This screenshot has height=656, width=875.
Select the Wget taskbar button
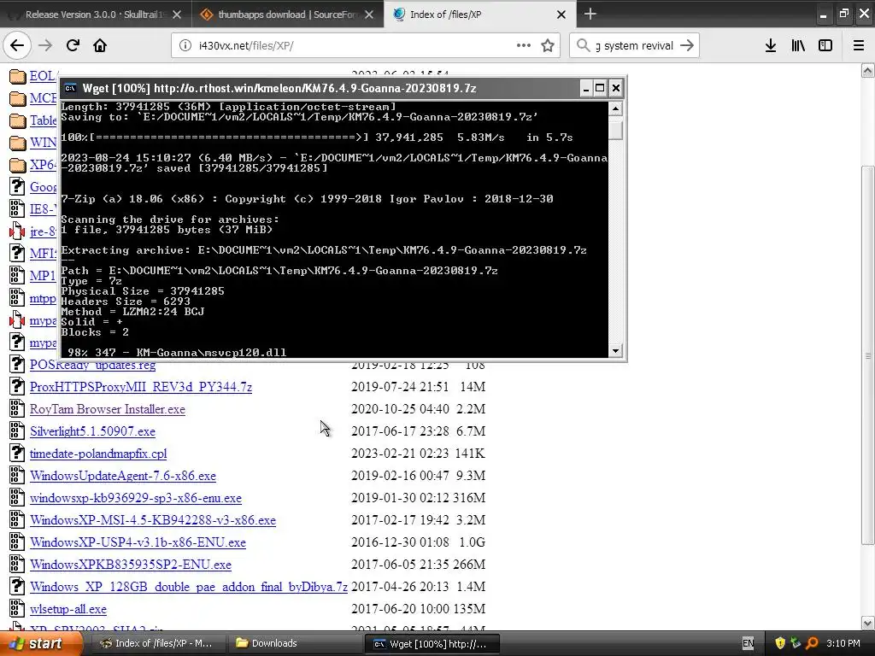point(432,644)
